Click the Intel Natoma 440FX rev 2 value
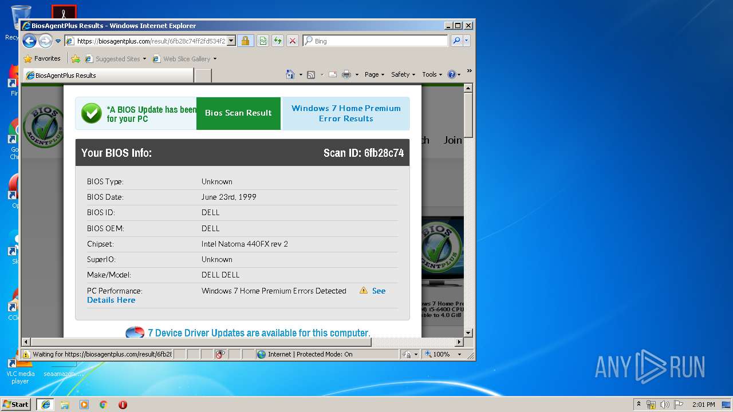The height and width of the screenshot is (412, 733). click(245, 244)
